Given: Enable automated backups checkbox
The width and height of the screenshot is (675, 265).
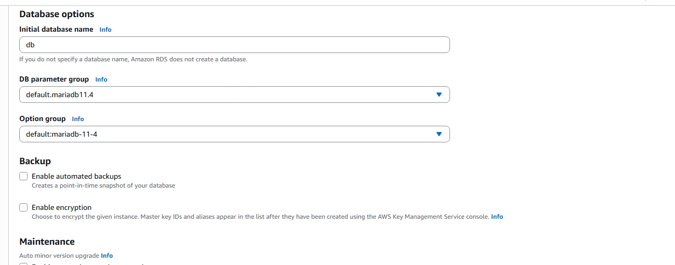Looking at the screenshot, I should 23,176.
